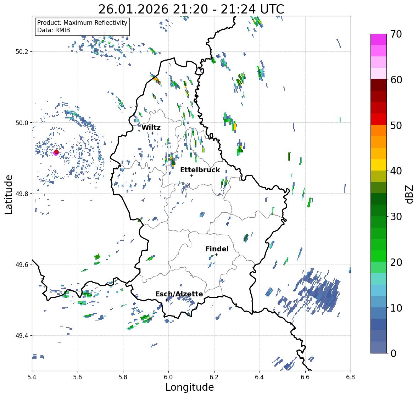Click the 5.6 longitude tick label

(78, 377)
